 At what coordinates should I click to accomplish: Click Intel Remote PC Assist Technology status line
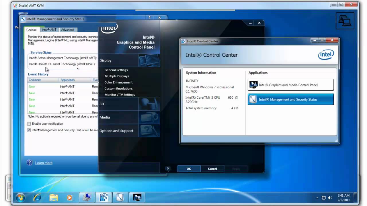[x=62, y=64]
